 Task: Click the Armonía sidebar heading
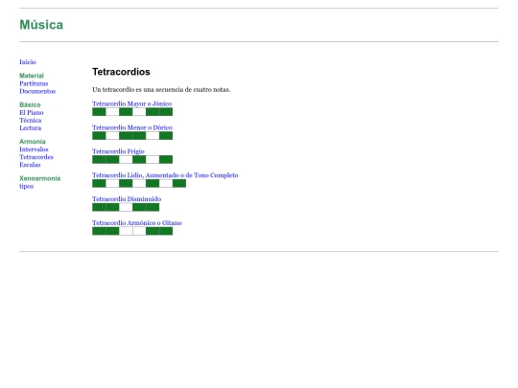(33, 142)
